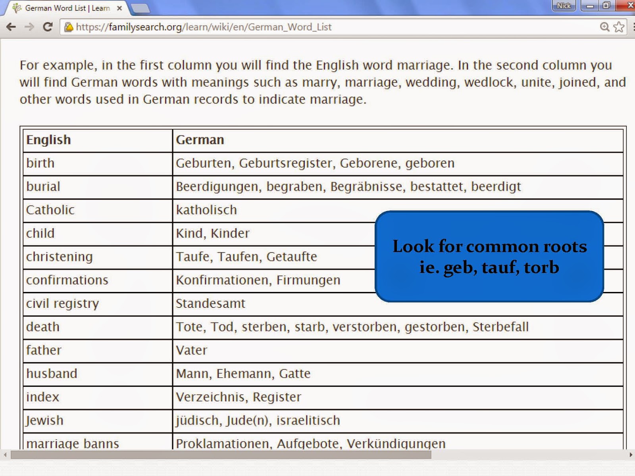Click the 'christening' cell
635x476 pixels.
(98, 257)
